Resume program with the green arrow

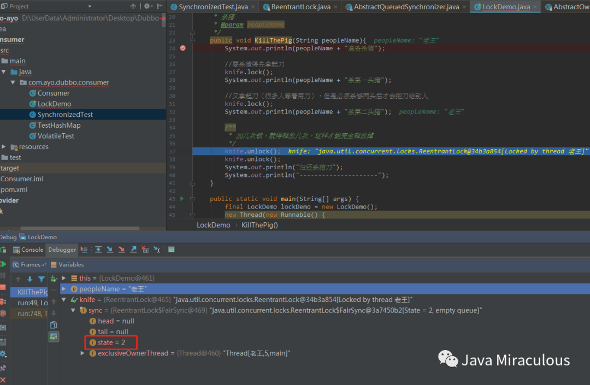point(3,264)
